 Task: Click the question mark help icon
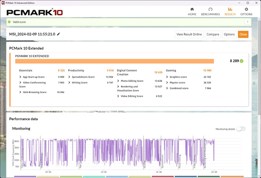click(x=247, y=22)
